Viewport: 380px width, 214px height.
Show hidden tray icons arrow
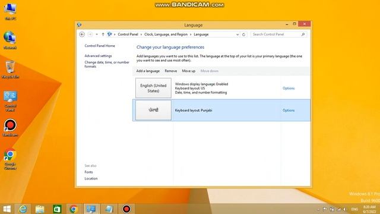(x=318, y=209)
